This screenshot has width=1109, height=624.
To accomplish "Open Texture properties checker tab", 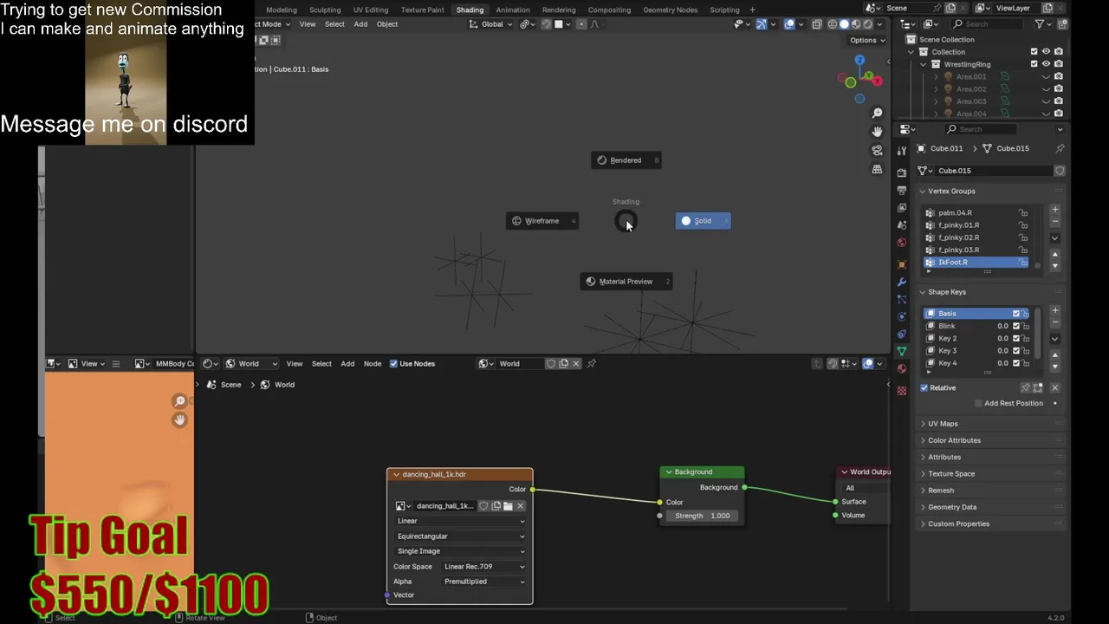I will click(902, 391).
